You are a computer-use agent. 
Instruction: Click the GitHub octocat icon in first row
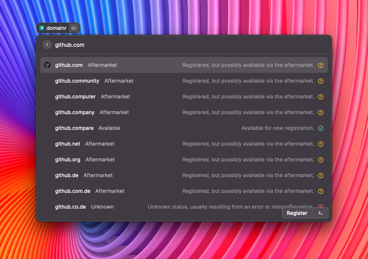[x=47, y=65]
